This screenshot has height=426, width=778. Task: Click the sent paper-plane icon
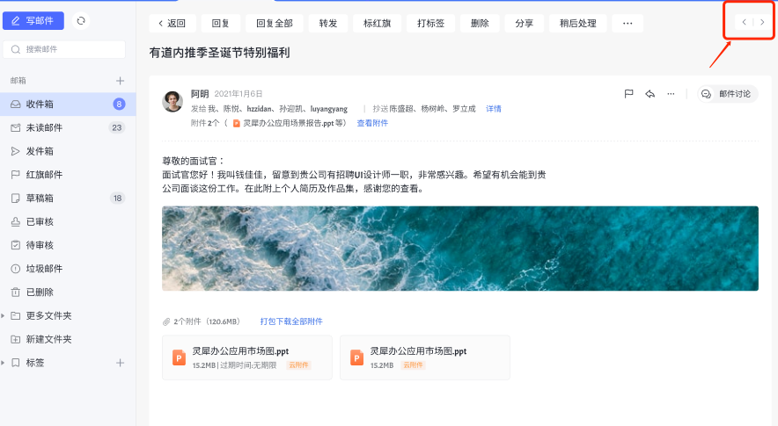tap(16, 151)
